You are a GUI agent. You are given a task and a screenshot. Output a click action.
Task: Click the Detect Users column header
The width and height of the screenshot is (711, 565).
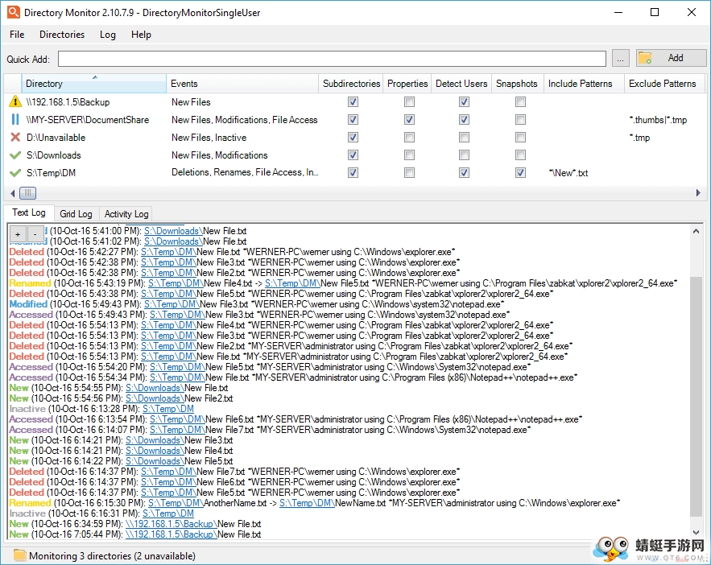pyautogui.click(x=461, y=84)
